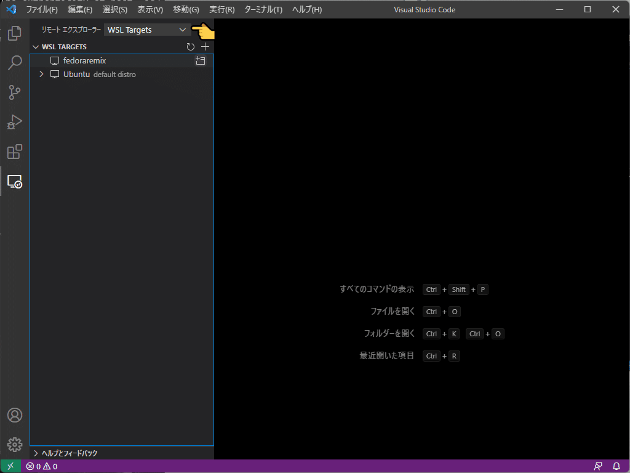Click the R key hint for recent items
This screenshot has height=473, width=630.
(x=454, y=356)
